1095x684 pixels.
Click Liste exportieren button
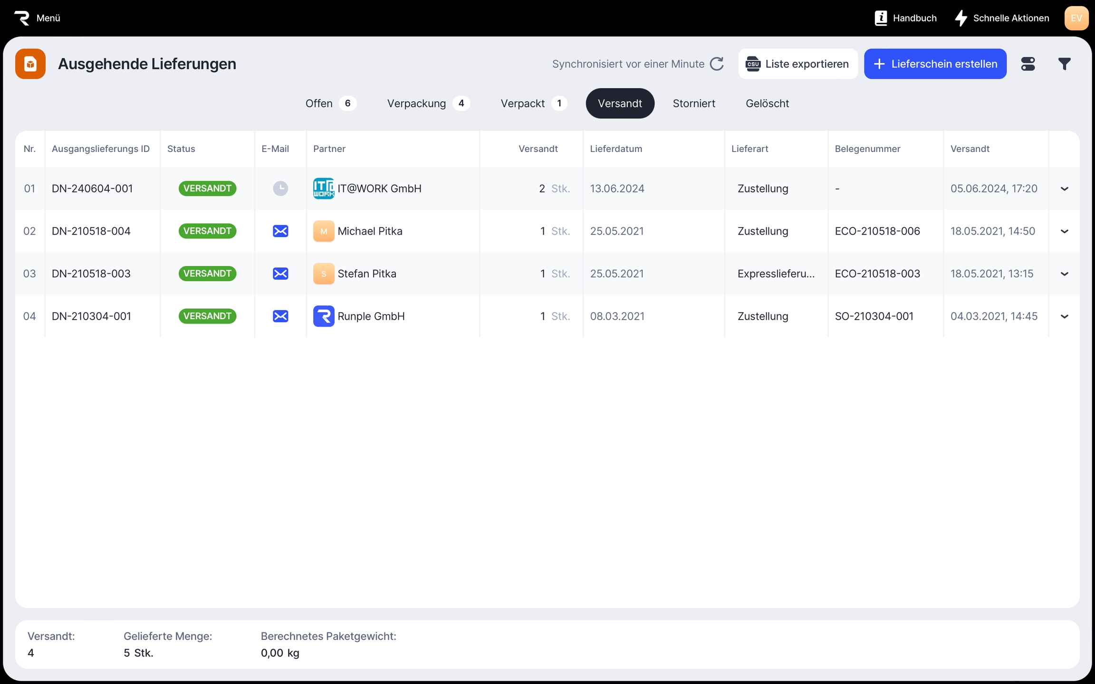[797, 64]
